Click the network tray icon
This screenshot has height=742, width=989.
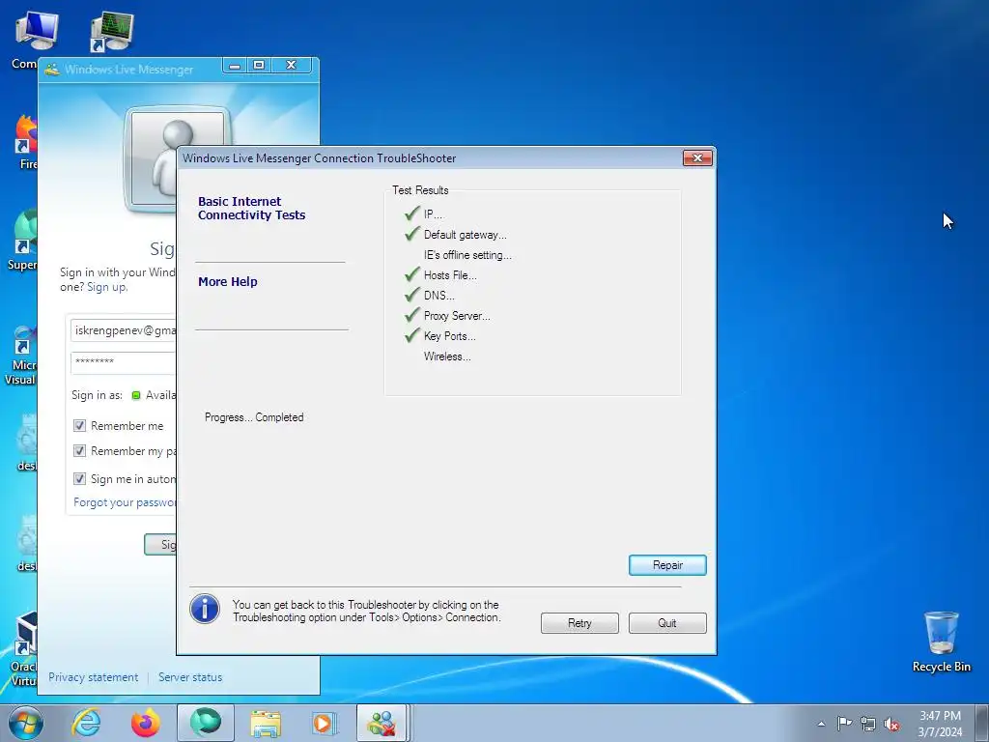868,724
